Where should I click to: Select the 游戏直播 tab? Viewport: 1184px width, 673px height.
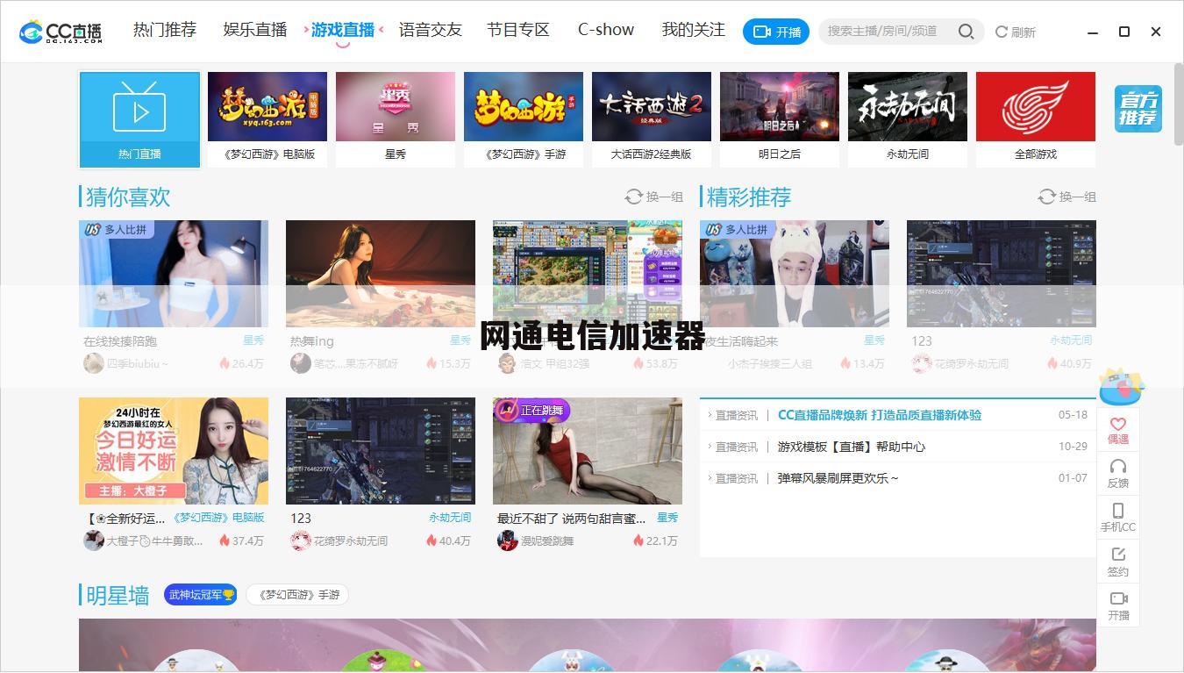[343, 30]
